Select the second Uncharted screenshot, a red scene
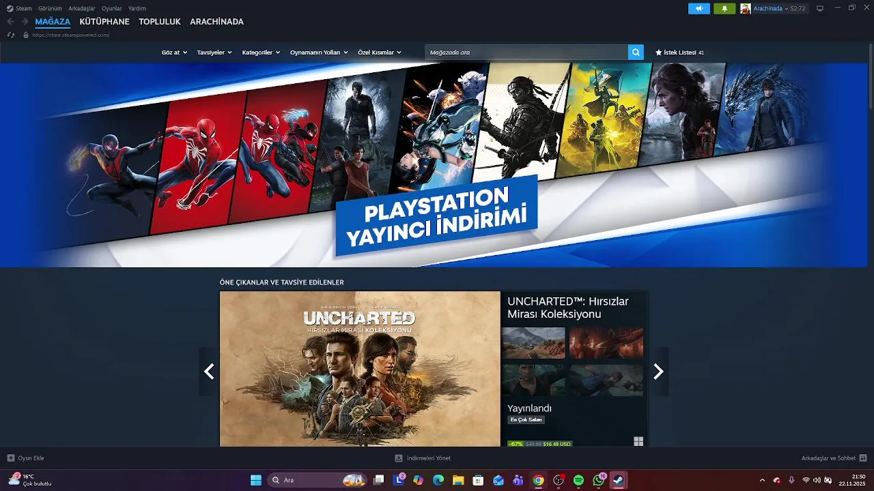Viewport: 874px width, 491px height. pyautogui.click(x=606, y=343)
